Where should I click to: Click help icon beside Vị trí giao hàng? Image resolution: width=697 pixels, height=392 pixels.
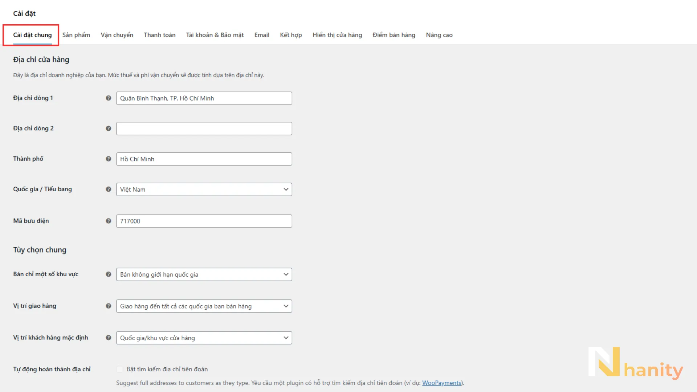[108, 306]
